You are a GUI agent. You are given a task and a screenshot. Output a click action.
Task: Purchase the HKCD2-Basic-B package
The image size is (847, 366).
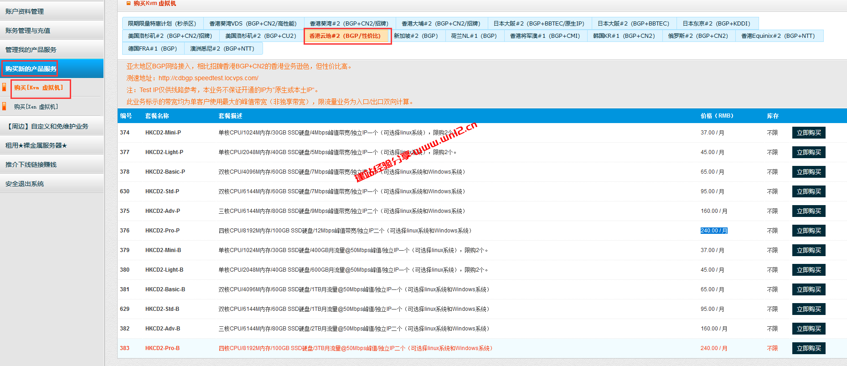808,289
